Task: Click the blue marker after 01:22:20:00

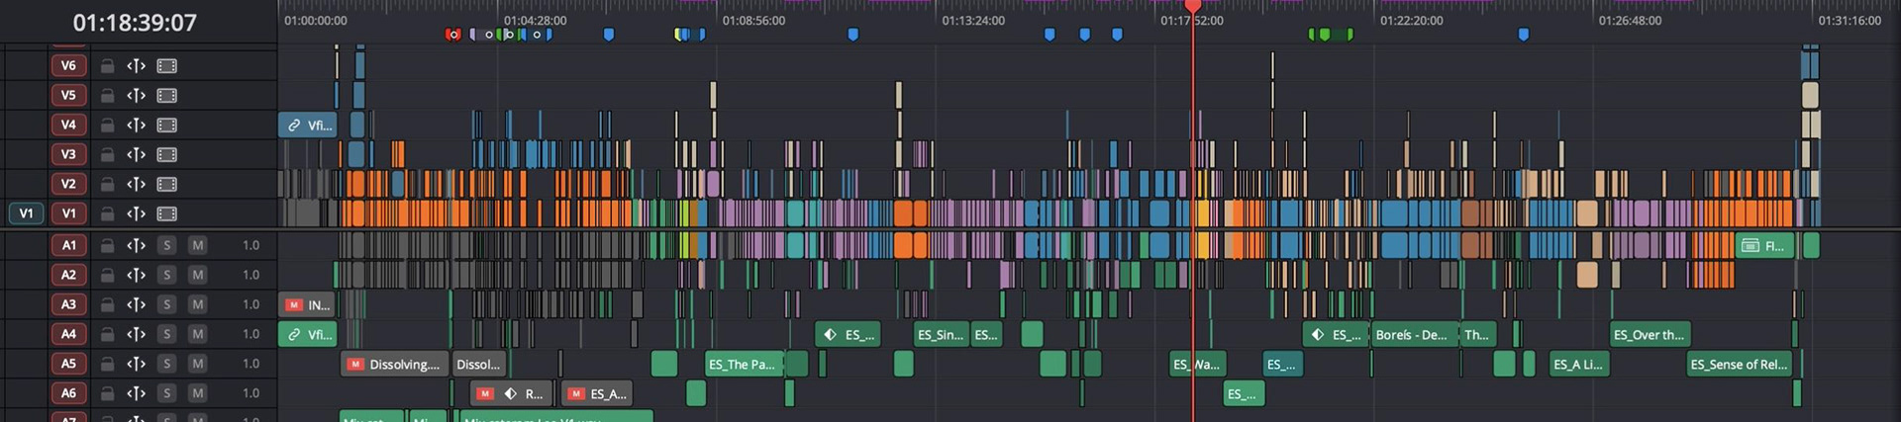Action: point(1524,35)
